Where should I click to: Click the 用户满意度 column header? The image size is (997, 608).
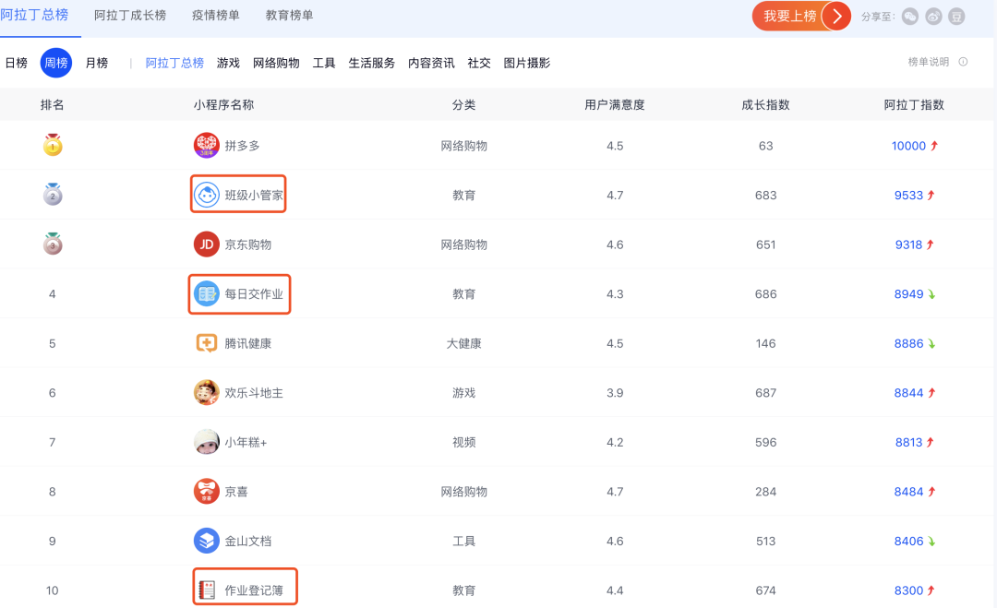tap(615, 105)
